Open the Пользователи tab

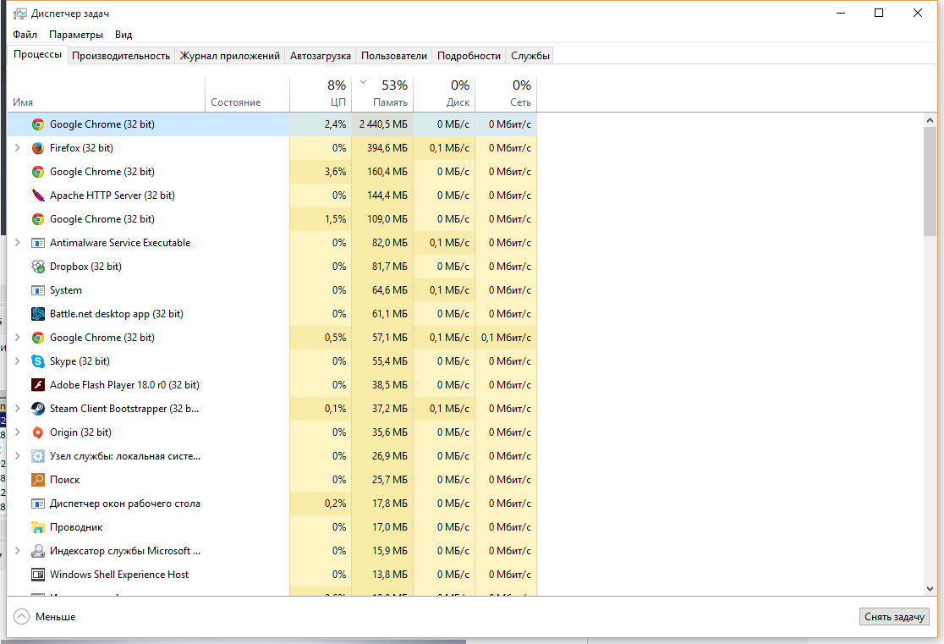coord(393,56)
